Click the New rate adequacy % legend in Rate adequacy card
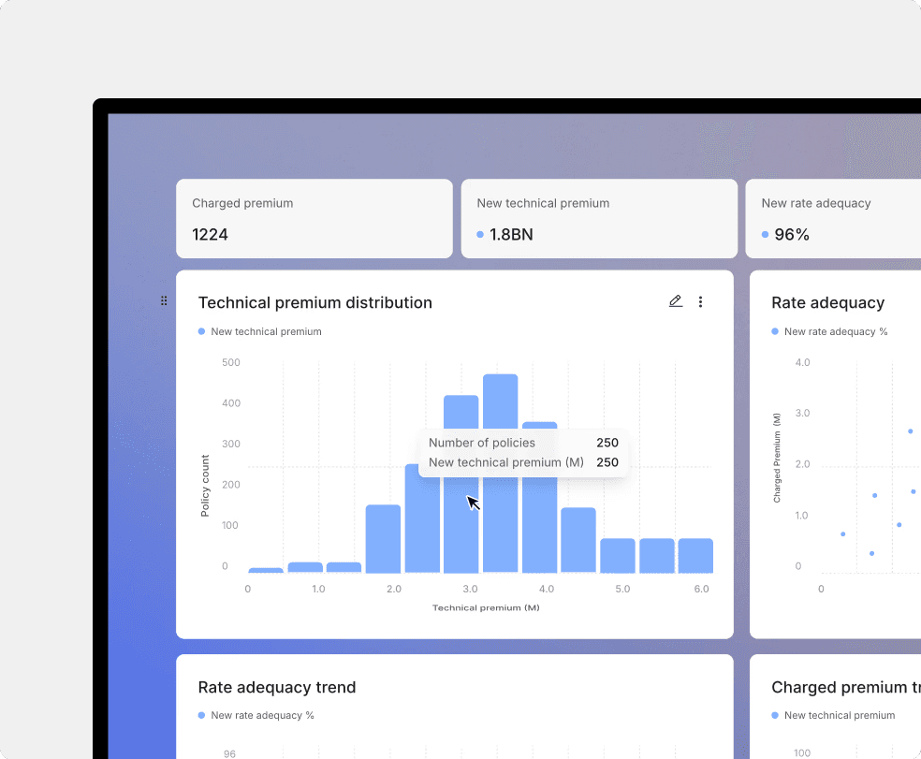 coord(829,331)
